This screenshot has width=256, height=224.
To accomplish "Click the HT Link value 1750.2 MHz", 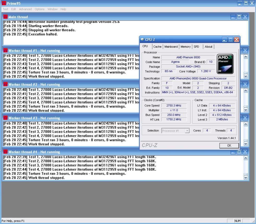I will 174,119.
